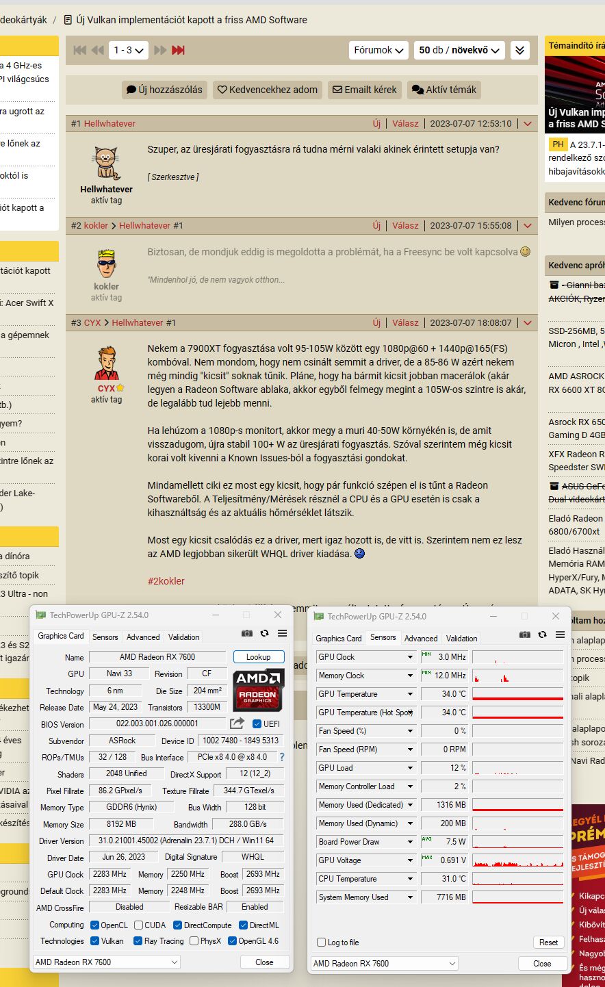Open the GPU Voltage sensor dropdown
605x987 pixels.
[365, 860]
